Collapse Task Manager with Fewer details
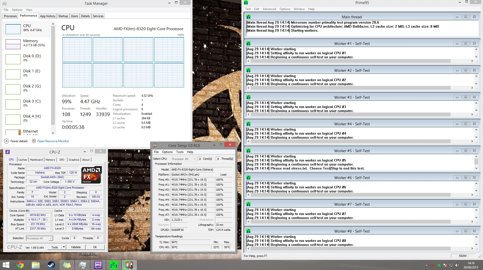The width and height of the screenshot is (483, 270). tap(16, 141)
